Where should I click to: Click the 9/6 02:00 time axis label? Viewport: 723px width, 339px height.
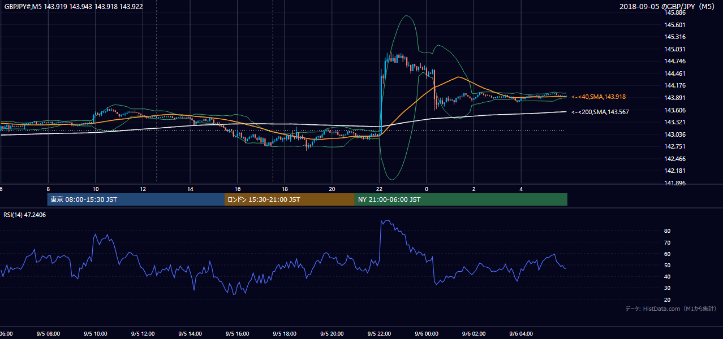click(474, 334)
